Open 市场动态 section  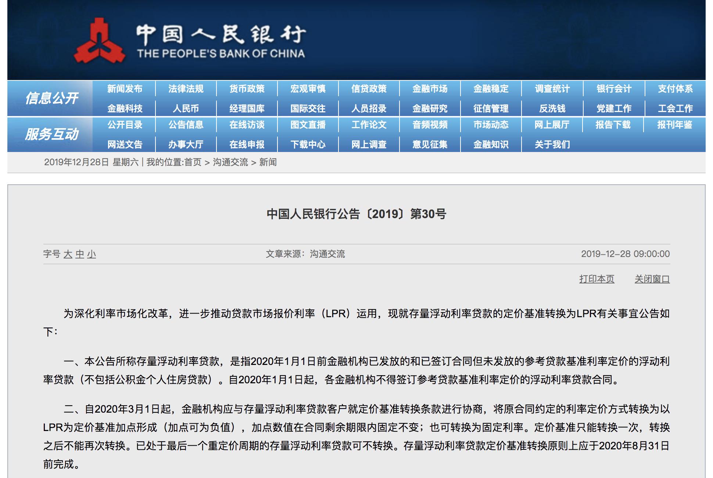click(x=491, y=125)
